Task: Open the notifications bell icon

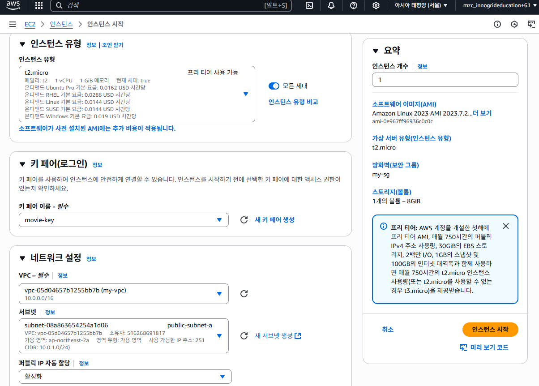Action: [x=331, y=5]
